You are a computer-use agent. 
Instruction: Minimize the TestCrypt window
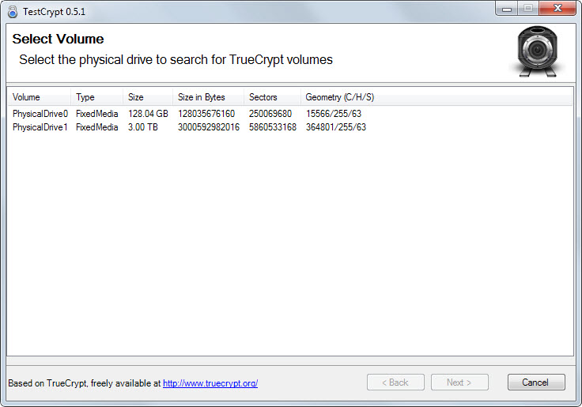[x=507, y=9]
